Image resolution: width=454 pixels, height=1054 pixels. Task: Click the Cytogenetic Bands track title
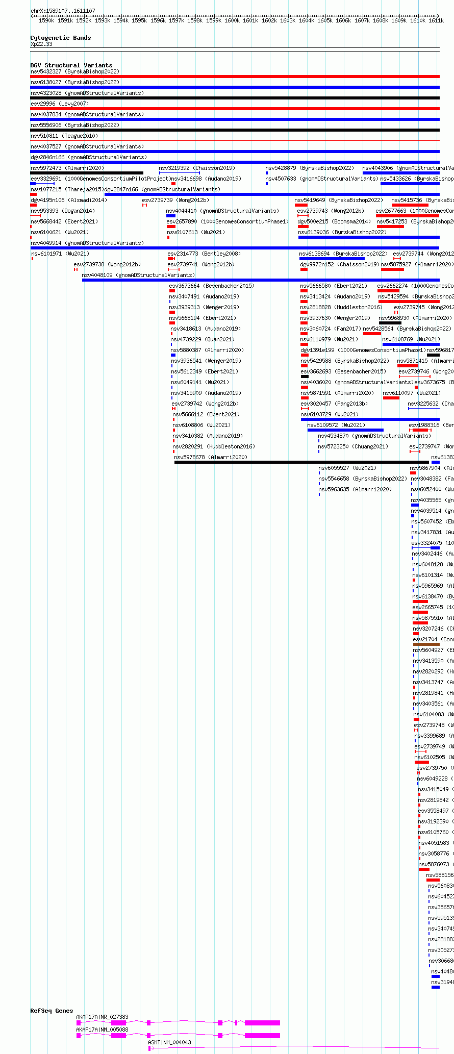pos(61,38)
